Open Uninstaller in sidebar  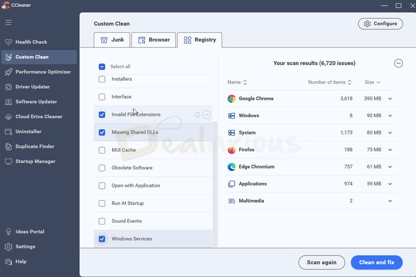pos(39,132)
